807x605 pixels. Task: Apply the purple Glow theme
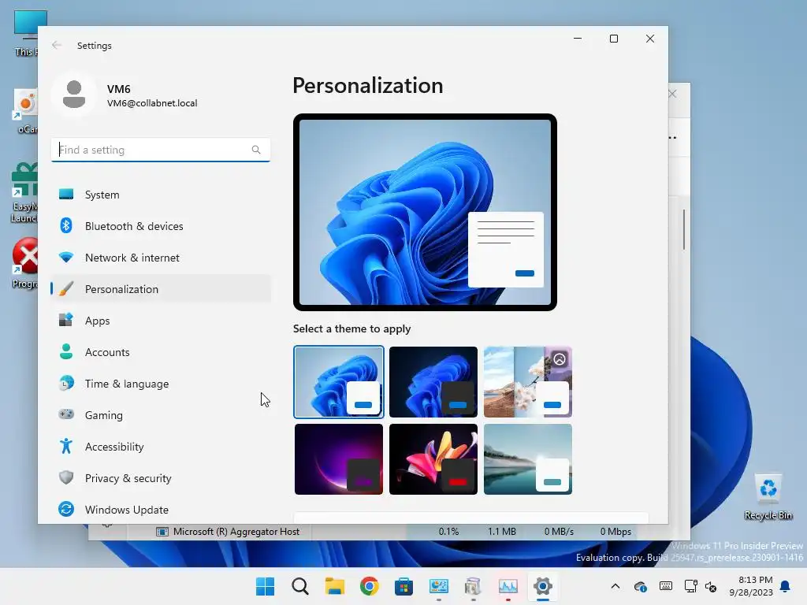(x=339, y=459)
